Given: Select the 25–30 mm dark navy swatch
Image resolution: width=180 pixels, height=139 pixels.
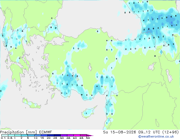Looking at the screenshot, I should click(x=57, y=135).
